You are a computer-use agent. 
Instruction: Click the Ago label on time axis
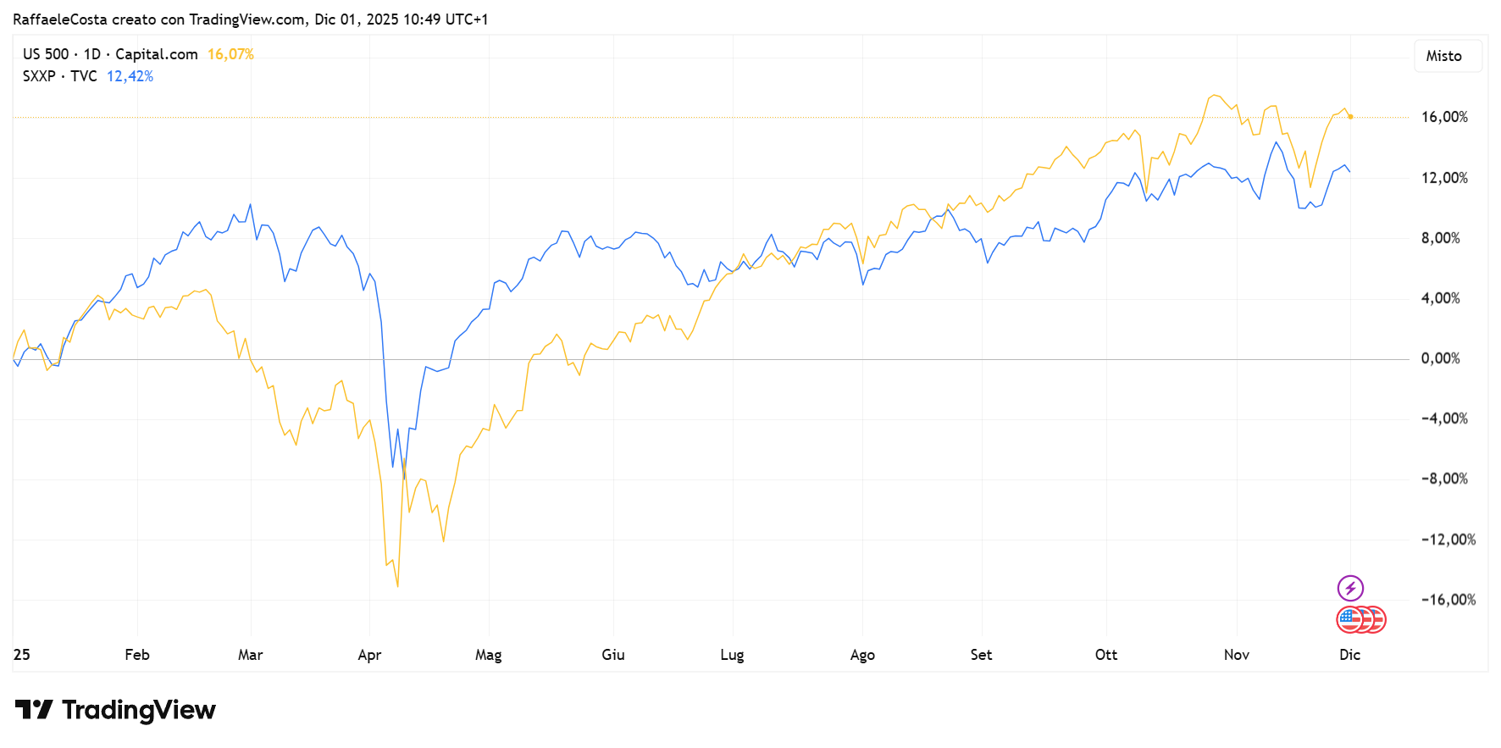click(x=862, y=655)
